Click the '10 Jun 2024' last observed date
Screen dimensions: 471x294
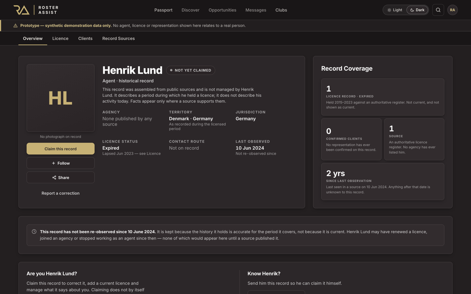point(250,148)
